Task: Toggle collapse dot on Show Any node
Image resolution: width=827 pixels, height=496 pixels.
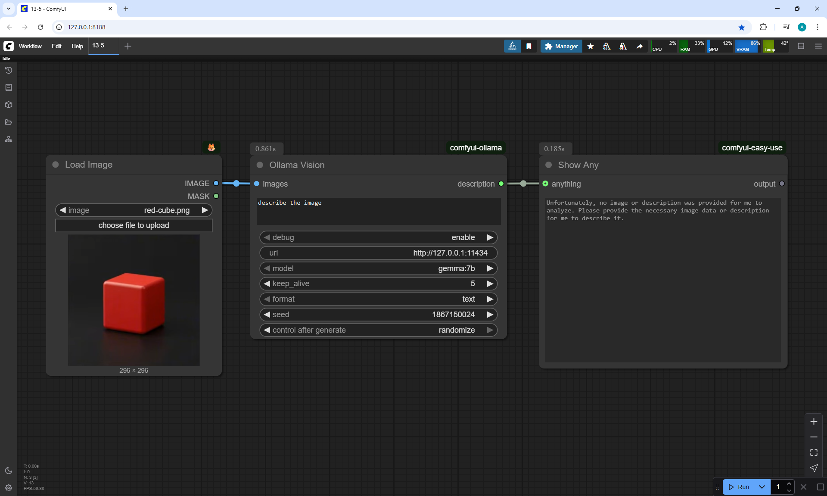Action: point(549,165)
